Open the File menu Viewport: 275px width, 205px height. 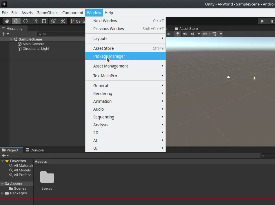pos(5,13)
